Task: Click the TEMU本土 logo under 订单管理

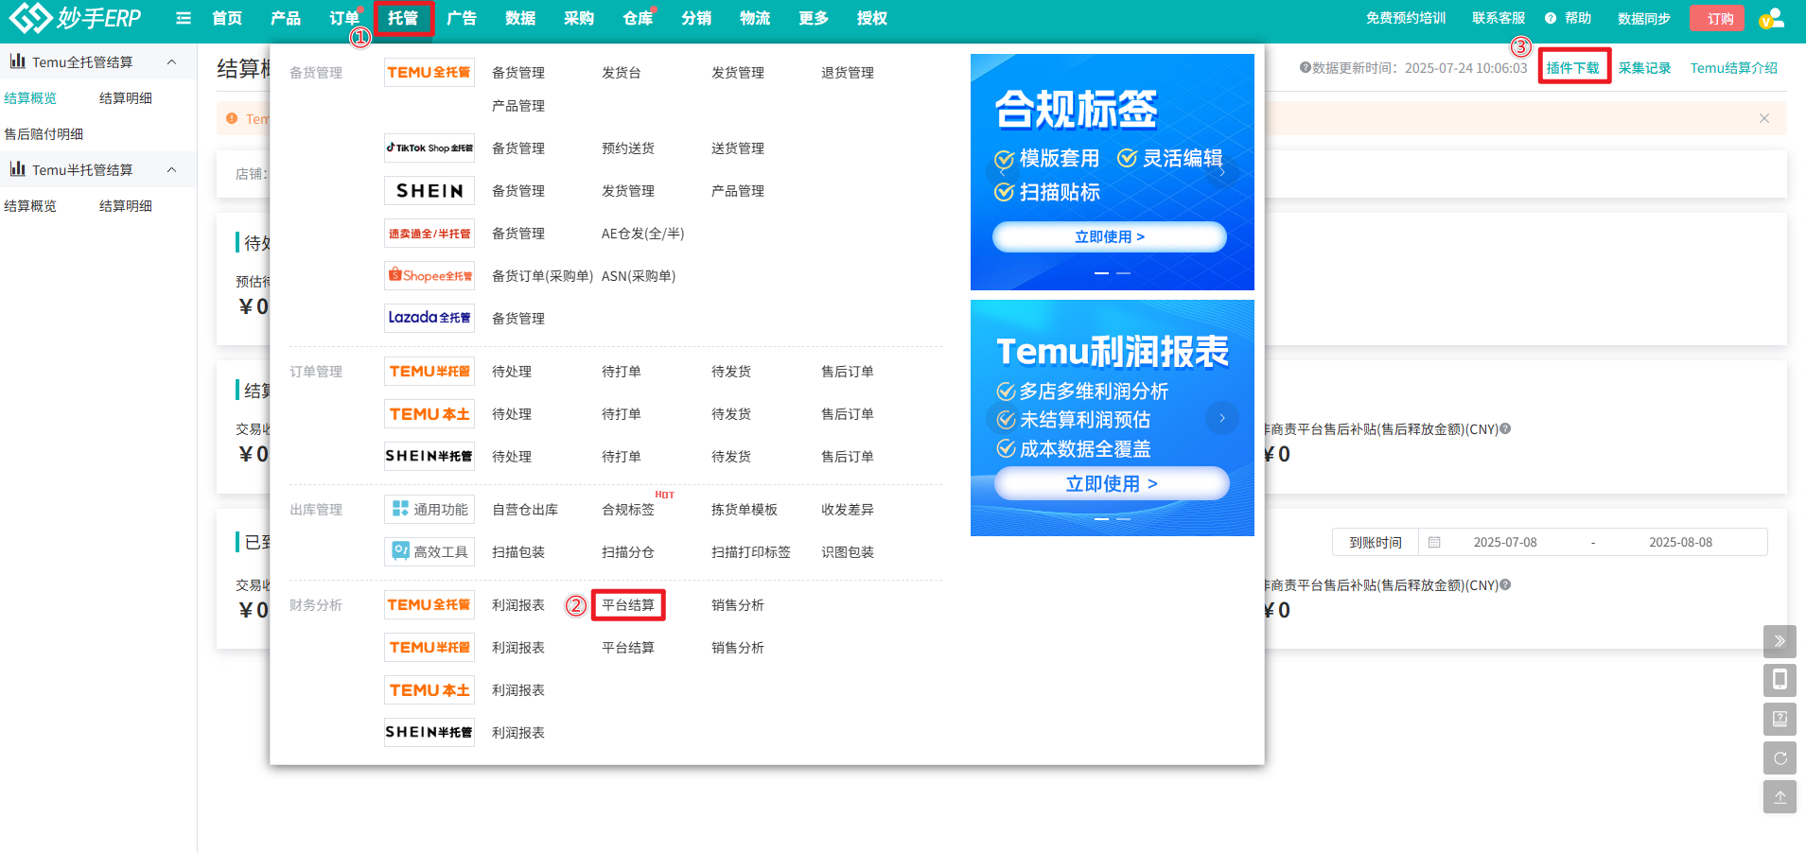Action: coord(429,413)
